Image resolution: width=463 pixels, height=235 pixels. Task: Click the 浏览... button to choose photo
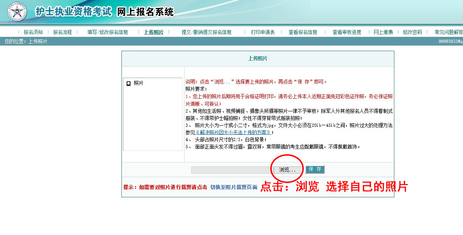click(287, 170)
